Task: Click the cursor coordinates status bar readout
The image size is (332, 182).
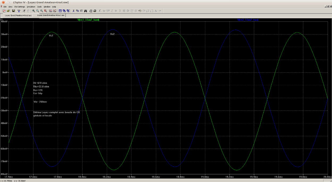Action: [x=13, y=181]
